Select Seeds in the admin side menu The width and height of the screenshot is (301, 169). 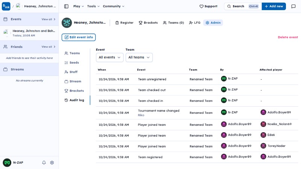click(x=72, y=63)
